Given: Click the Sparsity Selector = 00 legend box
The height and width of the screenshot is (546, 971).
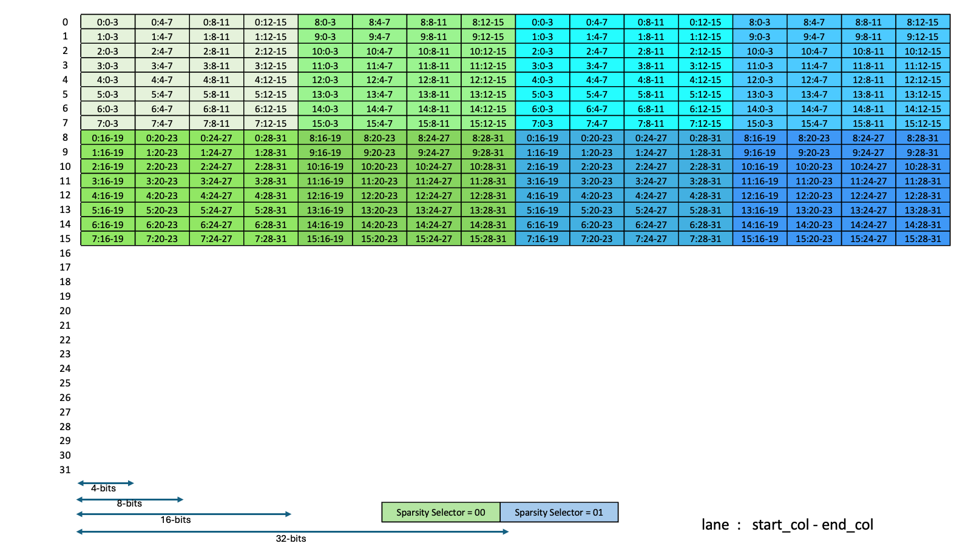Looking at the screenshot, I should coord(439,512).
